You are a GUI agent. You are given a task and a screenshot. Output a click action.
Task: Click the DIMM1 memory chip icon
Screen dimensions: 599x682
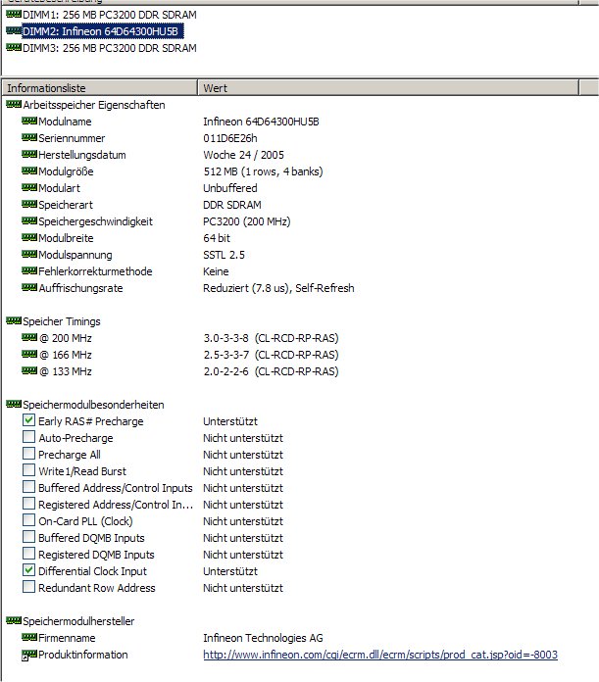click(x=14, y=15)
